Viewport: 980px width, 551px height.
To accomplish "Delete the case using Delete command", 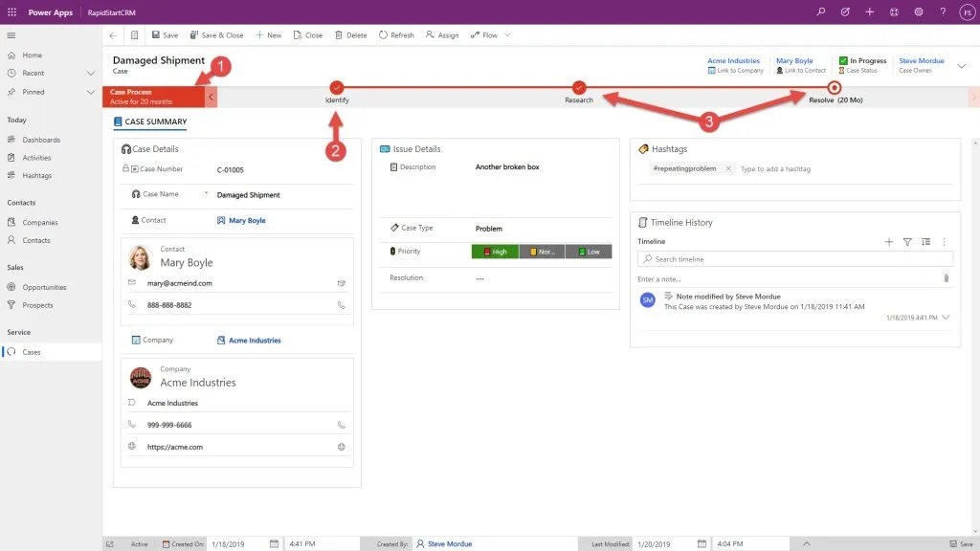I will pos(350,35).
